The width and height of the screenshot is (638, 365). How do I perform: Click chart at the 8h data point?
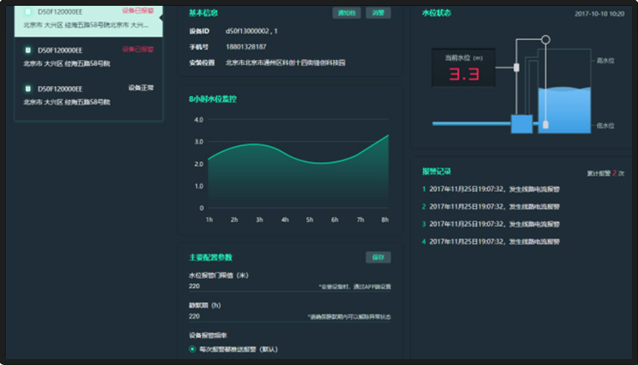click(x=388, y=136)
